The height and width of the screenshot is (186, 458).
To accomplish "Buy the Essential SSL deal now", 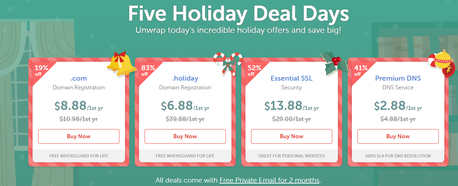I will [292, 136].
